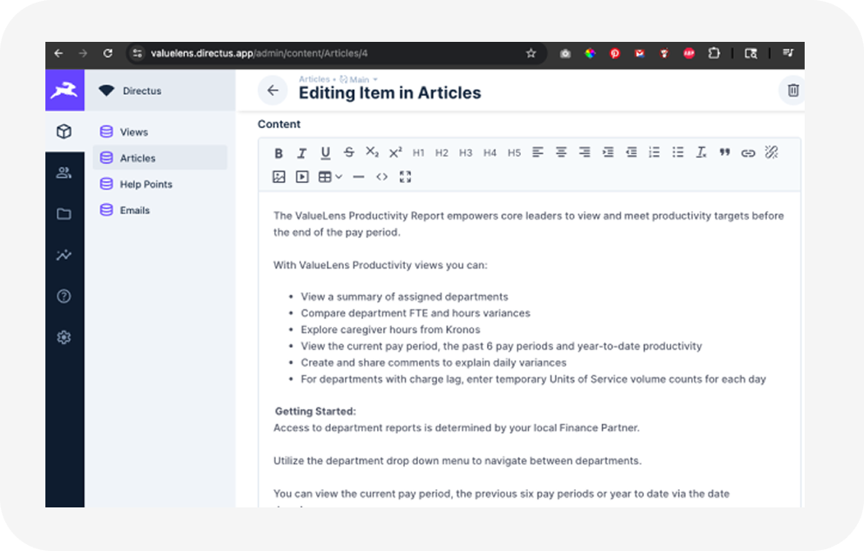Image resolution: width=864 pixels, height=551 pixels.
Task: Add a hyperlink with the link icon
Action: coord(748,153)
